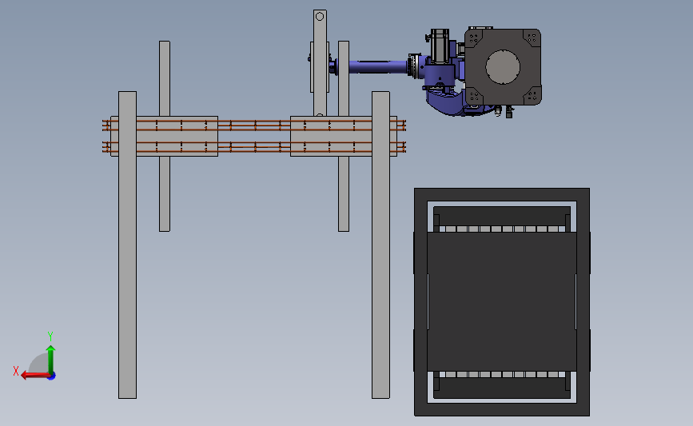The width and height of the screenshot is (693, 426).
Task: Select the black cylindrical motor above blue housing
Action: click(x=440, y=46)
